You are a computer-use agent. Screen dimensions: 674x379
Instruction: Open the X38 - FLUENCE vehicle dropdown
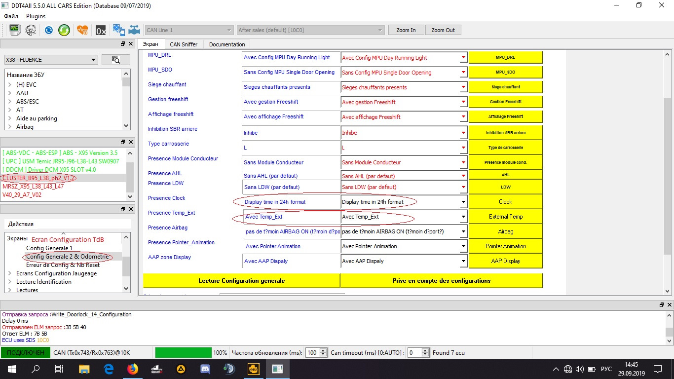pos(51,60)
